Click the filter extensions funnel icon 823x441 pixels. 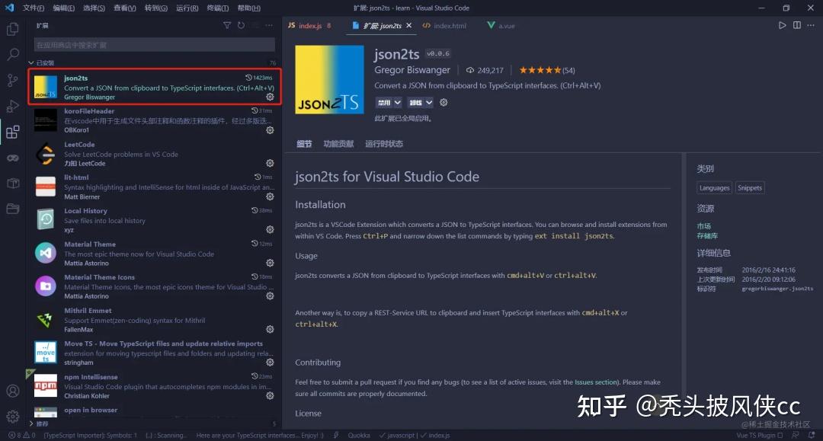227,25
